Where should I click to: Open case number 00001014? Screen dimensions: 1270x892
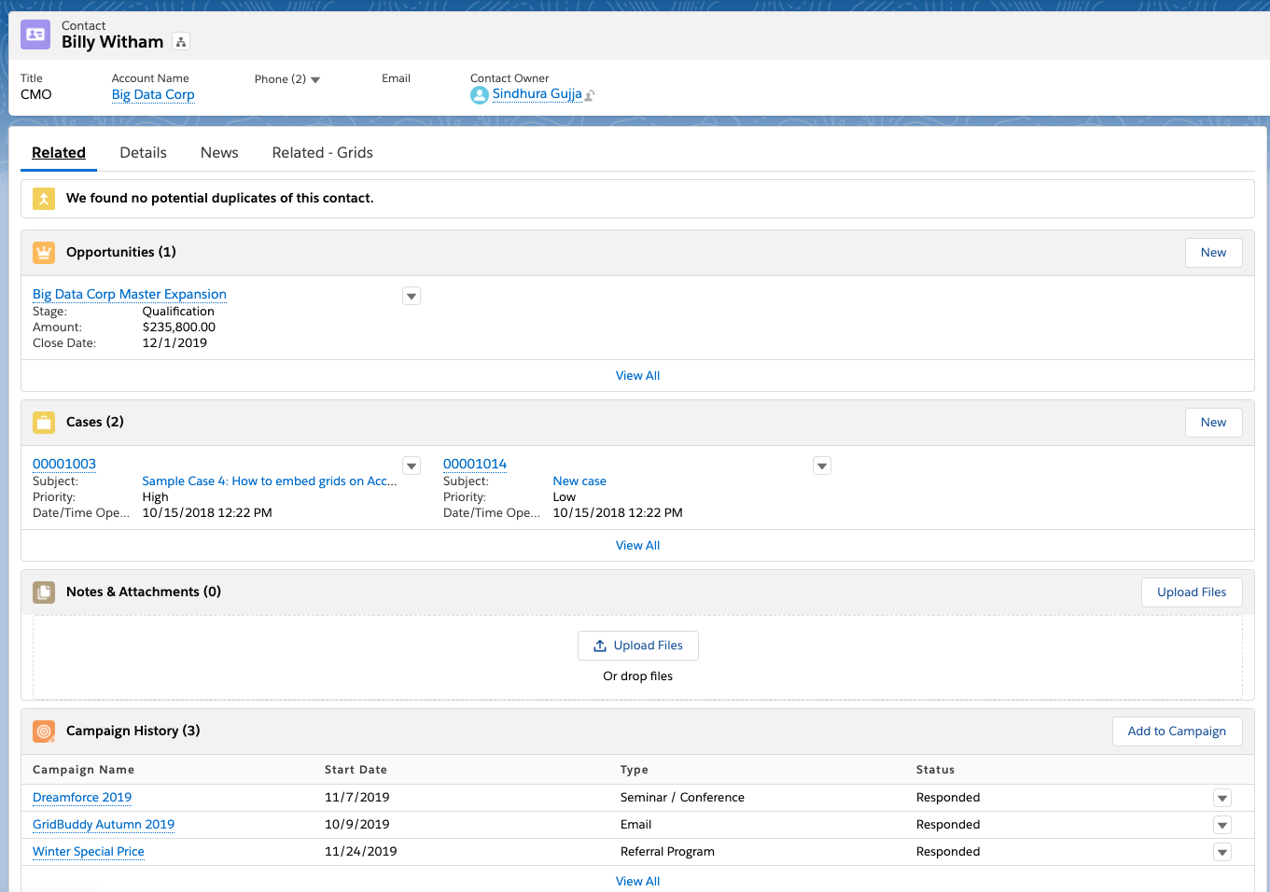[x=475, y=465]
